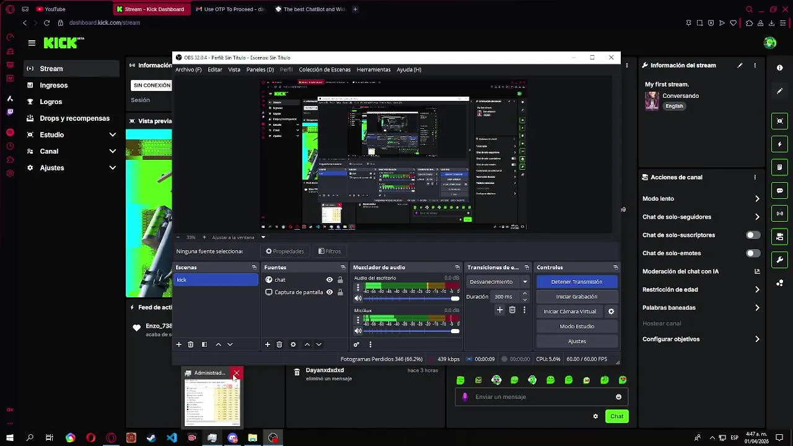
Task: Toggle lightning bolt widget in right sidebar
Action: click(x=780, y=144)
